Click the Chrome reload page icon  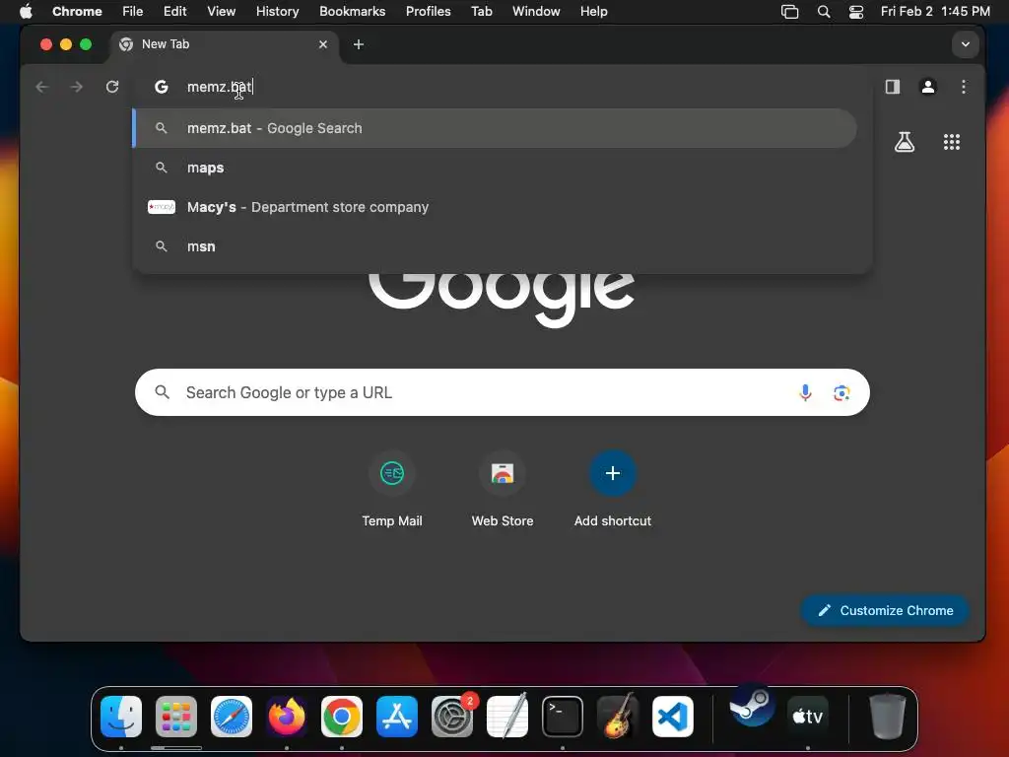click(x=112, y=87)
